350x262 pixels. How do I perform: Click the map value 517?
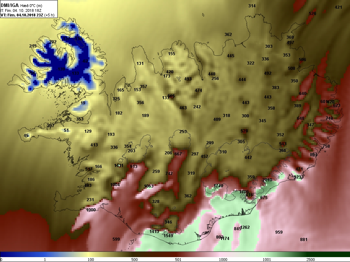click(89, 169)
